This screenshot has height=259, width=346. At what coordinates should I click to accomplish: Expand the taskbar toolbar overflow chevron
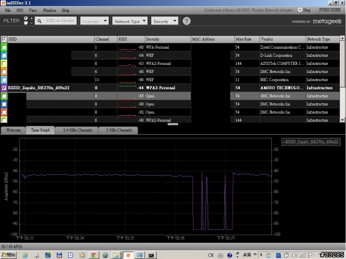(255, 254)
